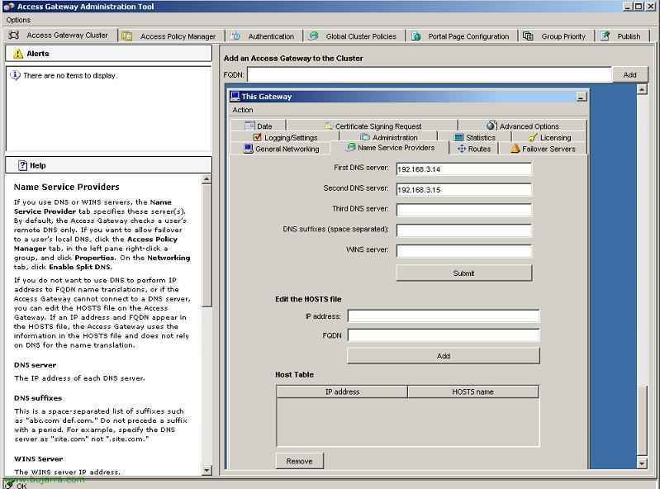The image size is (660, 489).
Task: Click the Publish icon
Action: pyautogui.click(x=605, y=36)
